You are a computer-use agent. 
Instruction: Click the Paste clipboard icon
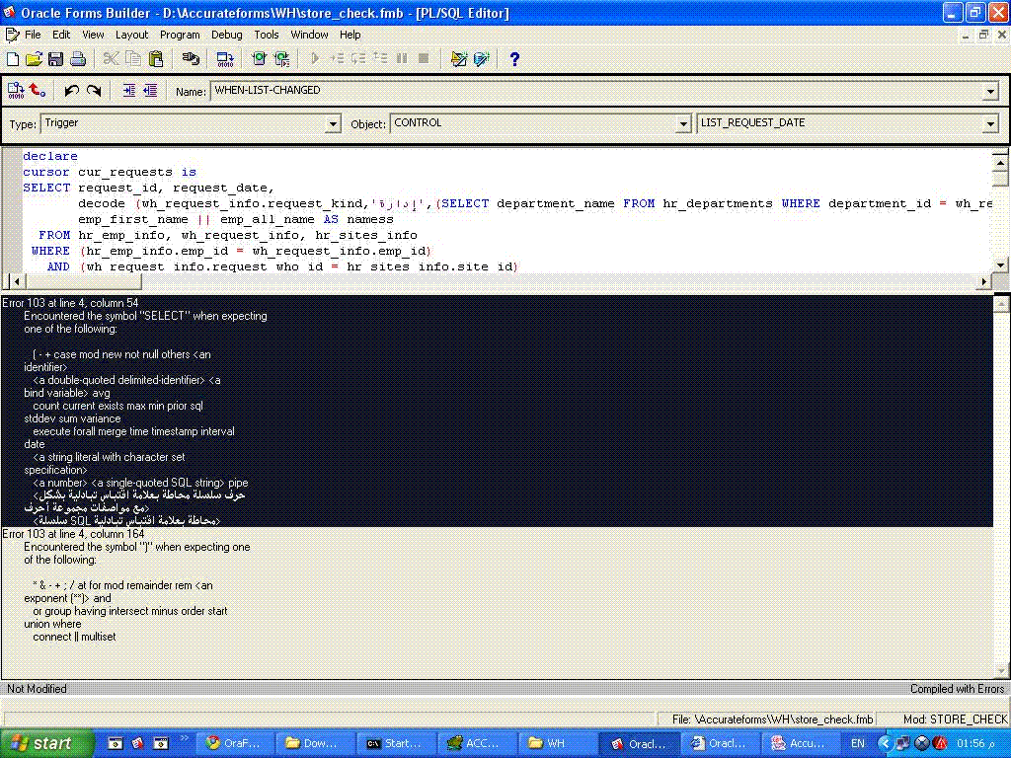pos(156,59)
